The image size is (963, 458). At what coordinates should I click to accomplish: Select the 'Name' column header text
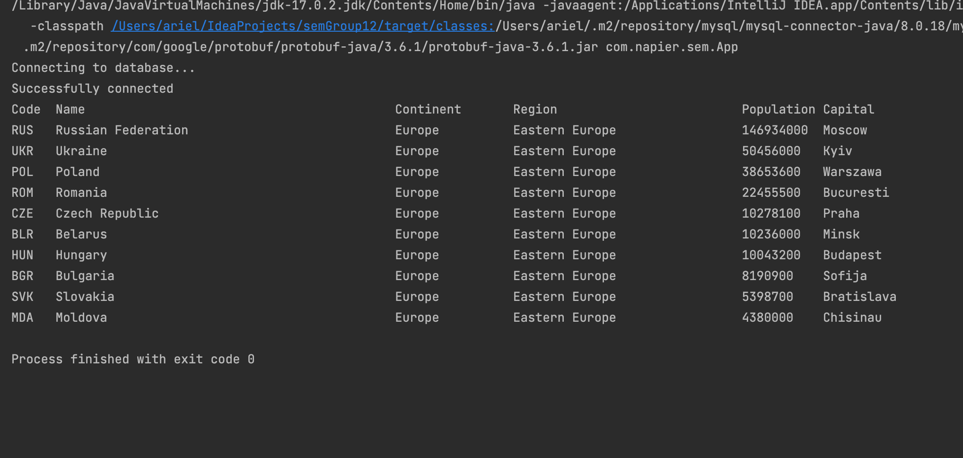70,109
